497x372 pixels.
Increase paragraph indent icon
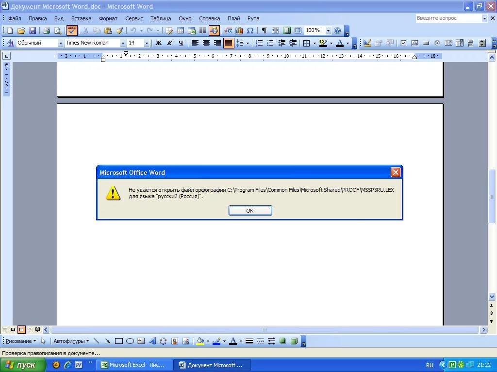pos(293,43)
